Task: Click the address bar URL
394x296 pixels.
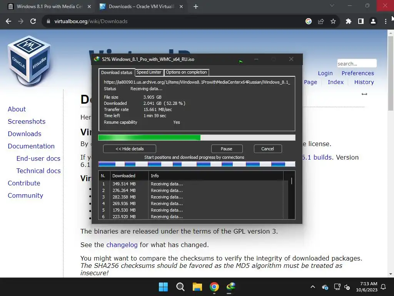Action: [x=91, y=22]
